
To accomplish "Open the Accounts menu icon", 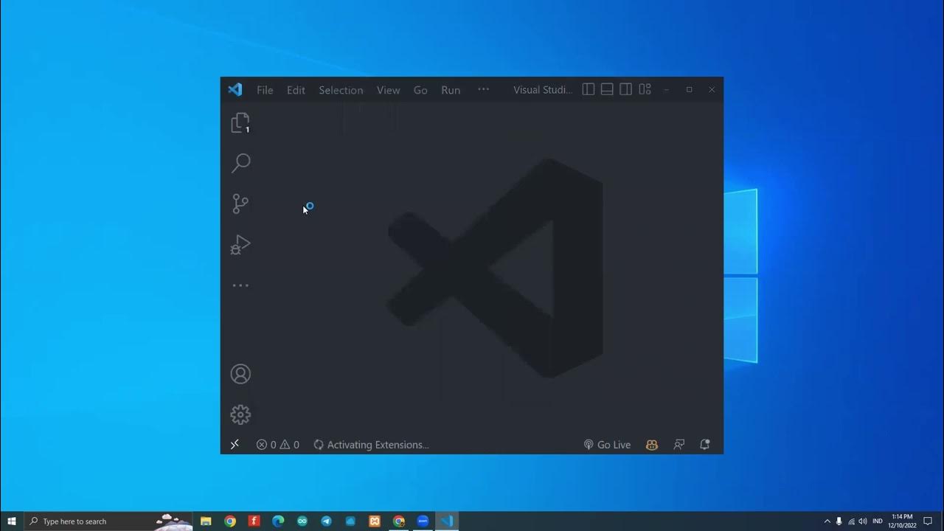I will point(240,374).
